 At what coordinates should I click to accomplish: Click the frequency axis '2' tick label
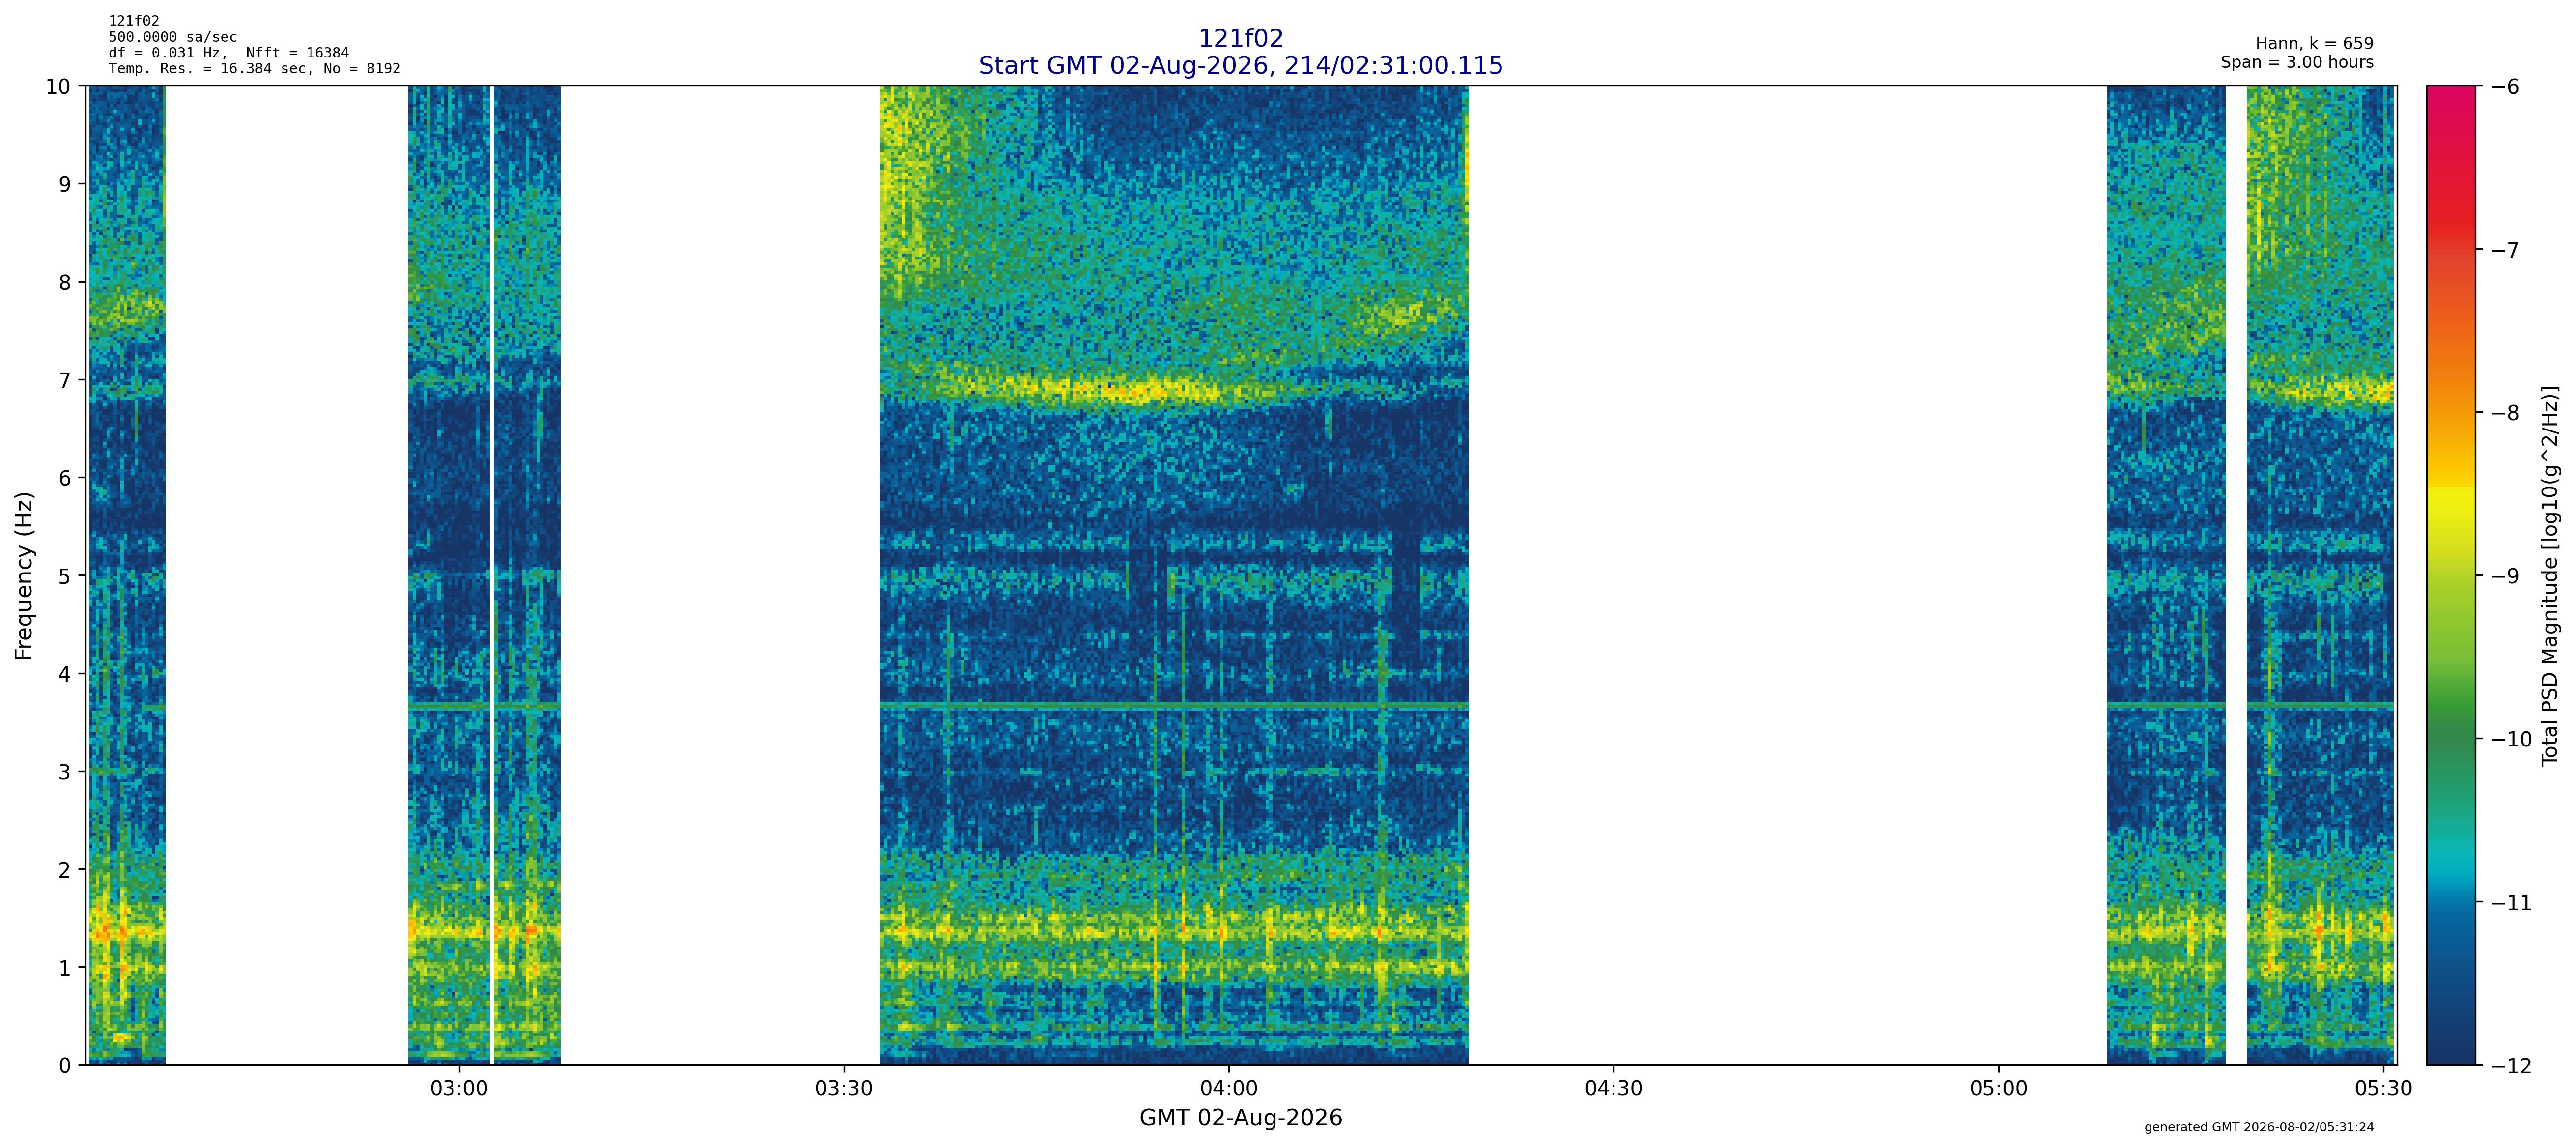pyautogui.click(x=66, y=870)
